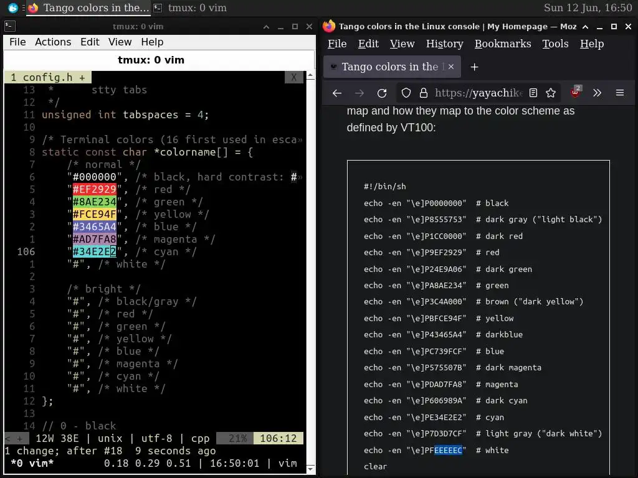Screen dimensions: 638x478
Task: Click the cpp filetype status entry
Action: pos(200,439)
